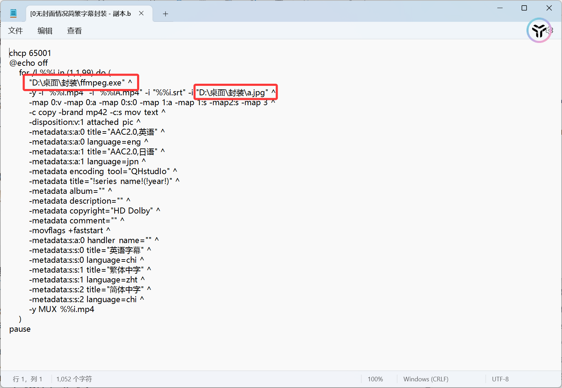Click the 100% zoom level in status bar
The width and height of the screenshot is (562, 388).
click(375, 379)
